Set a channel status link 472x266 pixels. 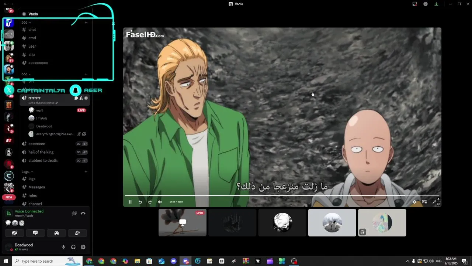point(43,103)
